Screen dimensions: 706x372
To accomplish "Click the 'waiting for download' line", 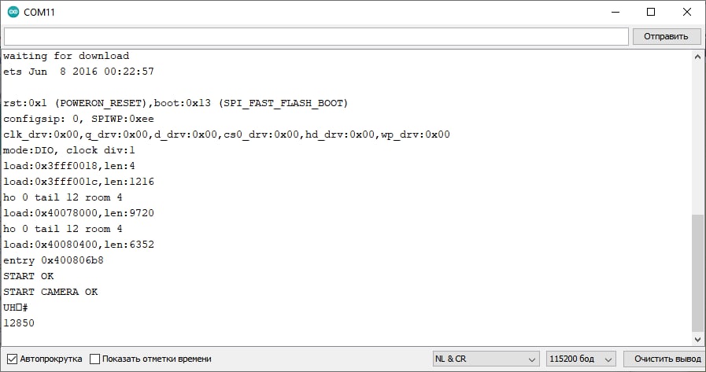I will click(66, 56).
